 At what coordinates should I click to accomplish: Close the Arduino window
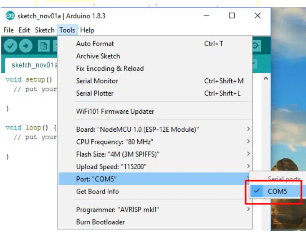(x=258, y=15)
